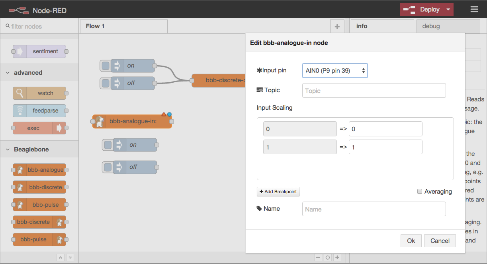Reset canvas zoom with circle button
Screen dimensions: 487x264
pyautogui.click(x=328, y=258)
